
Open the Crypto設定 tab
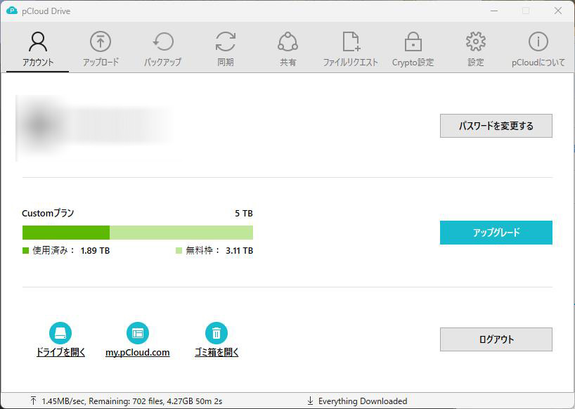[413, 48]
